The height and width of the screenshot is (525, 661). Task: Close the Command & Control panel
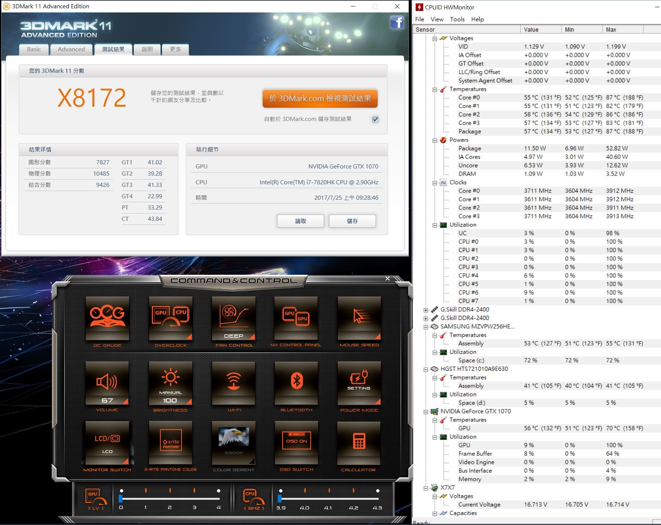pos(388,279)
